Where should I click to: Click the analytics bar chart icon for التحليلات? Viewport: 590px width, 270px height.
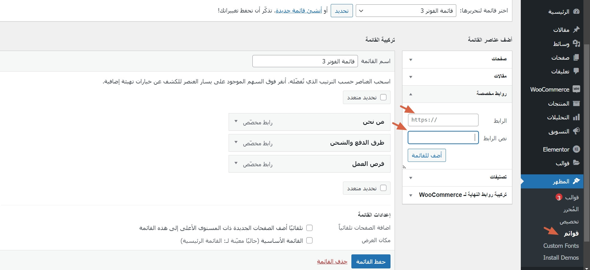576,117
